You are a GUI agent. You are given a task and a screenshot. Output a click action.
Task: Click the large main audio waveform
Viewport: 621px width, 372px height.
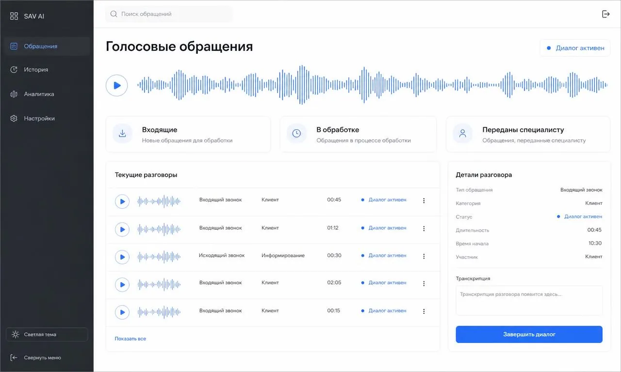tap(372, 85)
